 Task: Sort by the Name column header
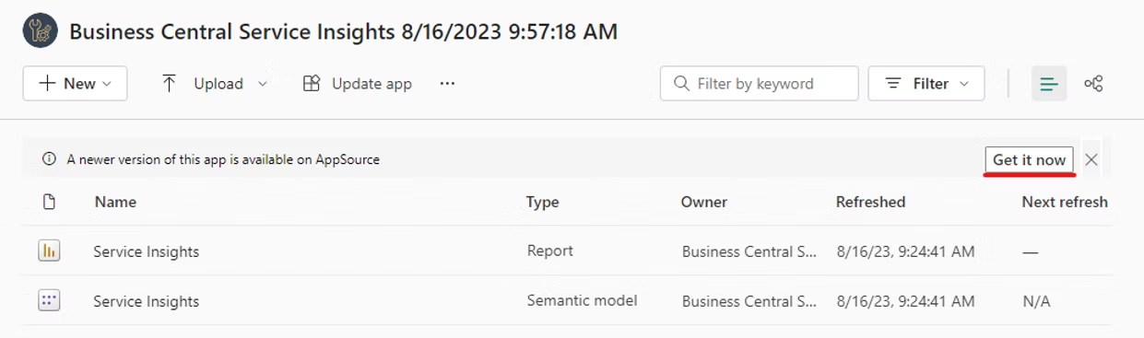coord(115,202)
